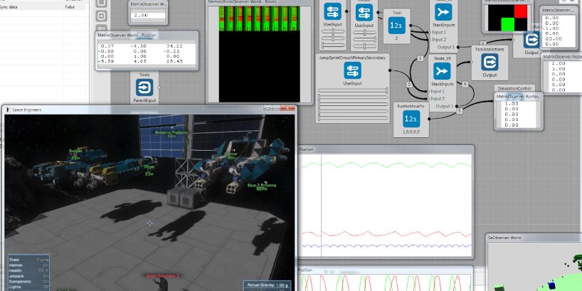The width and height of the screenshot is (582, 291).
Task: Click 1.00 in MatrixObserver RunNo window
Action: click(x=511, y=104)
